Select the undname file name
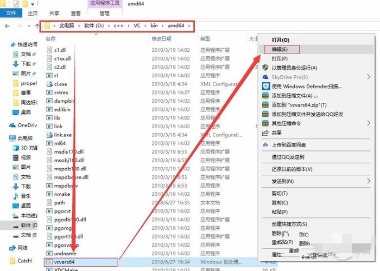 (65, 253)
